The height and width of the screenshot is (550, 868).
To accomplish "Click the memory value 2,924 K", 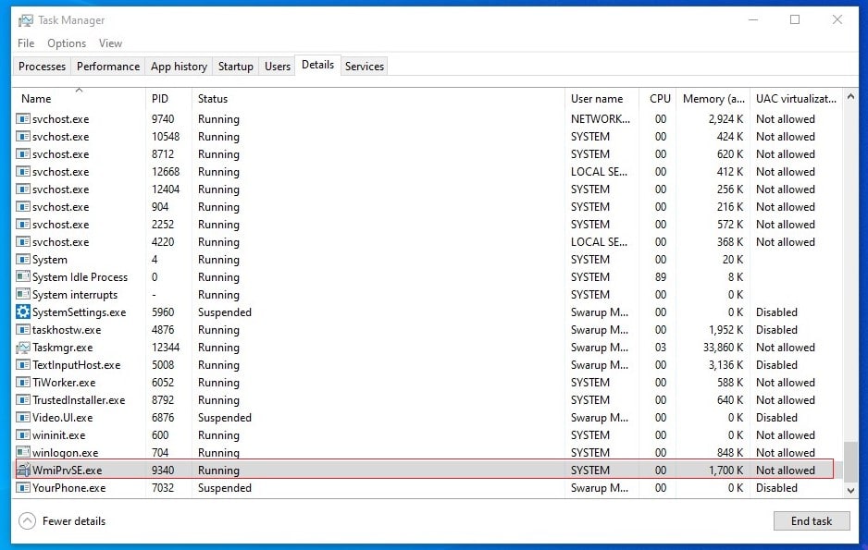I will (x=725, y=119).
